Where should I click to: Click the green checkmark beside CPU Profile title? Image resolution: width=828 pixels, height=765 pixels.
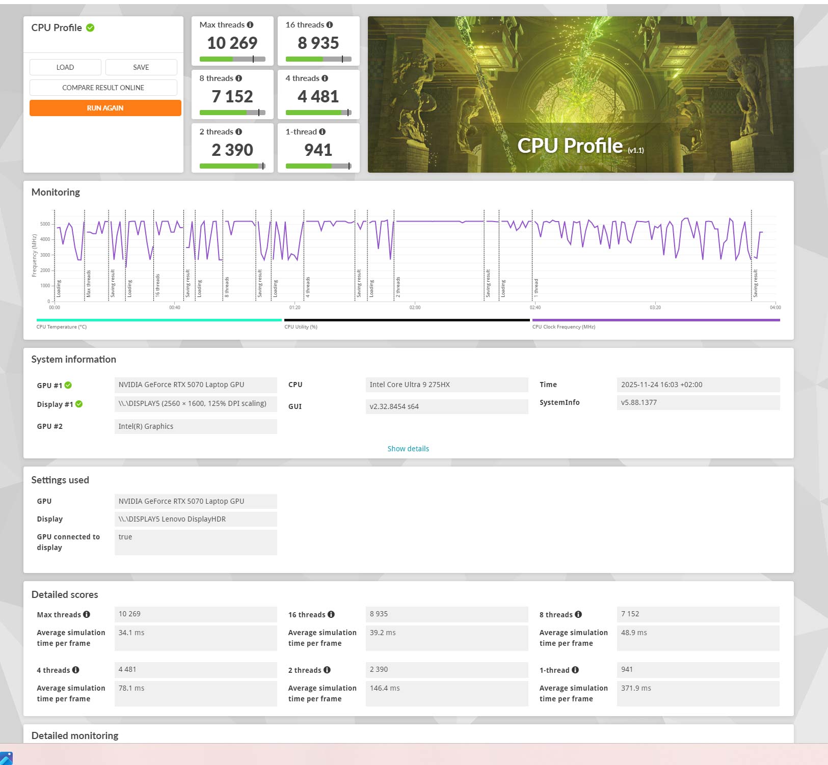pos(90,28)
